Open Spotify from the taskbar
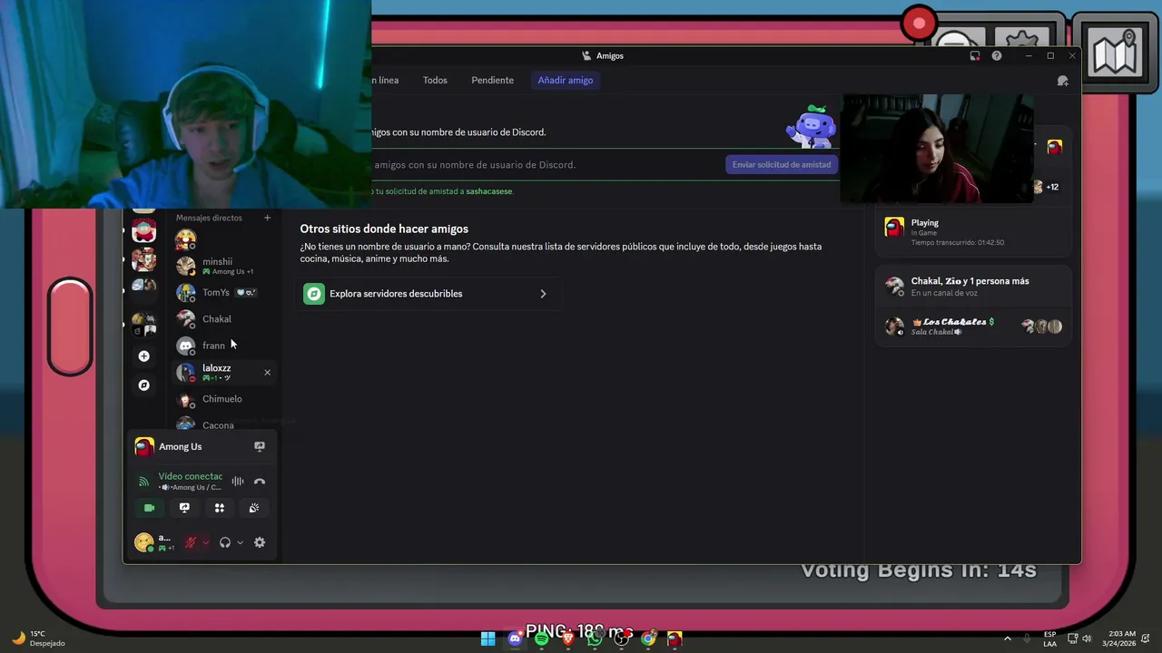 (x=542, y=638)
